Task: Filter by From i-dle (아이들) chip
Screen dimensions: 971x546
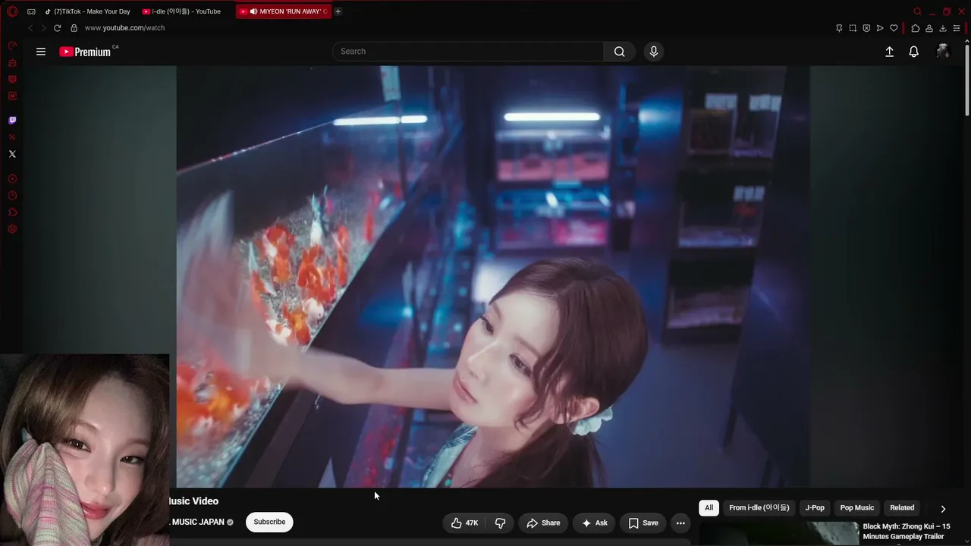Action: [759, 508]
